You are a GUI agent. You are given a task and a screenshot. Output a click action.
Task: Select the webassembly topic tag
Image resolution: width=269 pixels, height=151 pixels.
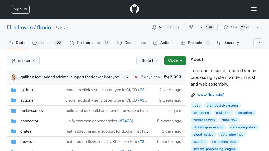(204, 120)
